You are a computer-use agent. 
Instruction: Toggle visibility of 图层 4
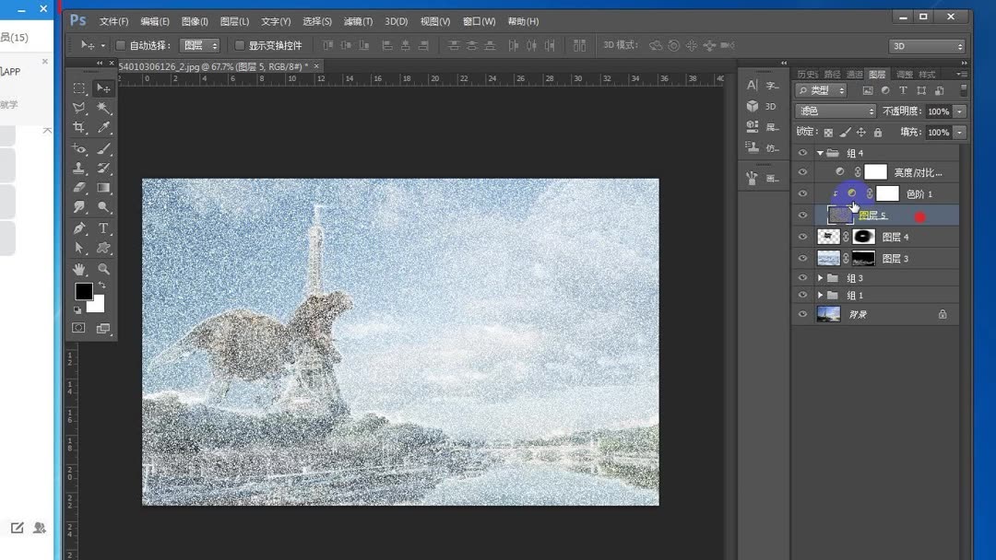point(802,237)
